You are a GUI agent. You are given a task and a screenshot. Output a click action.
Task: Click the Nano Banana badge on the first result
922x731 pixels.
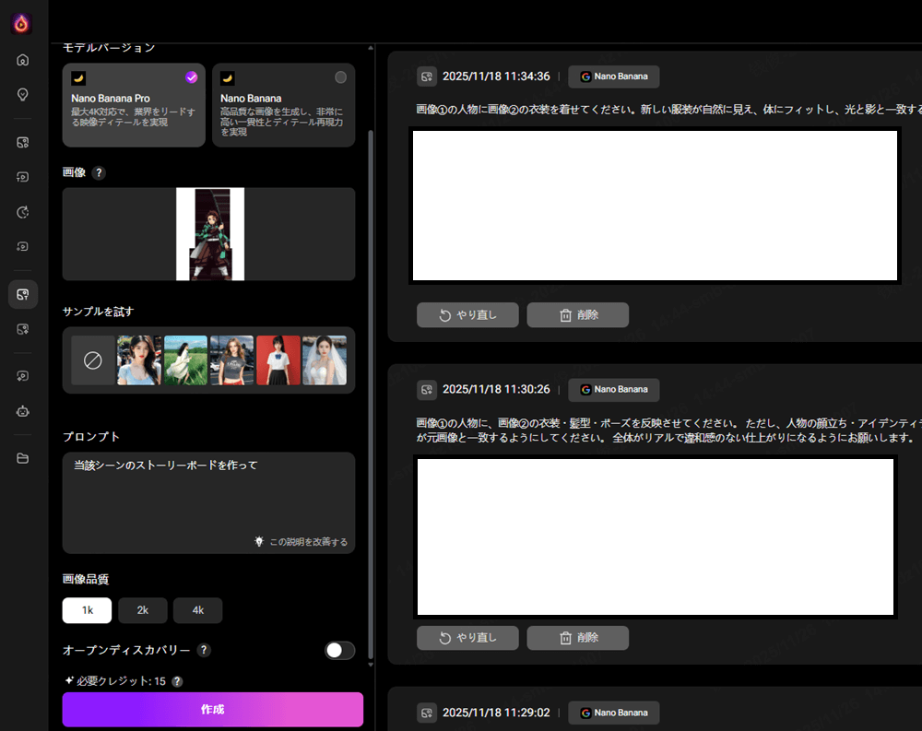(x=613, y=77)
